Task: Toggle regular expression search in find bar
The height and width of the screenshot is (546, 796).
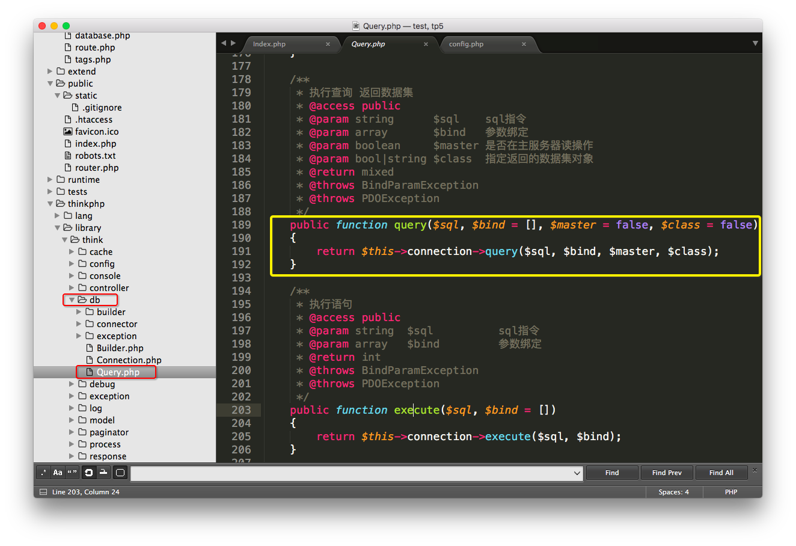Action: 43,473
